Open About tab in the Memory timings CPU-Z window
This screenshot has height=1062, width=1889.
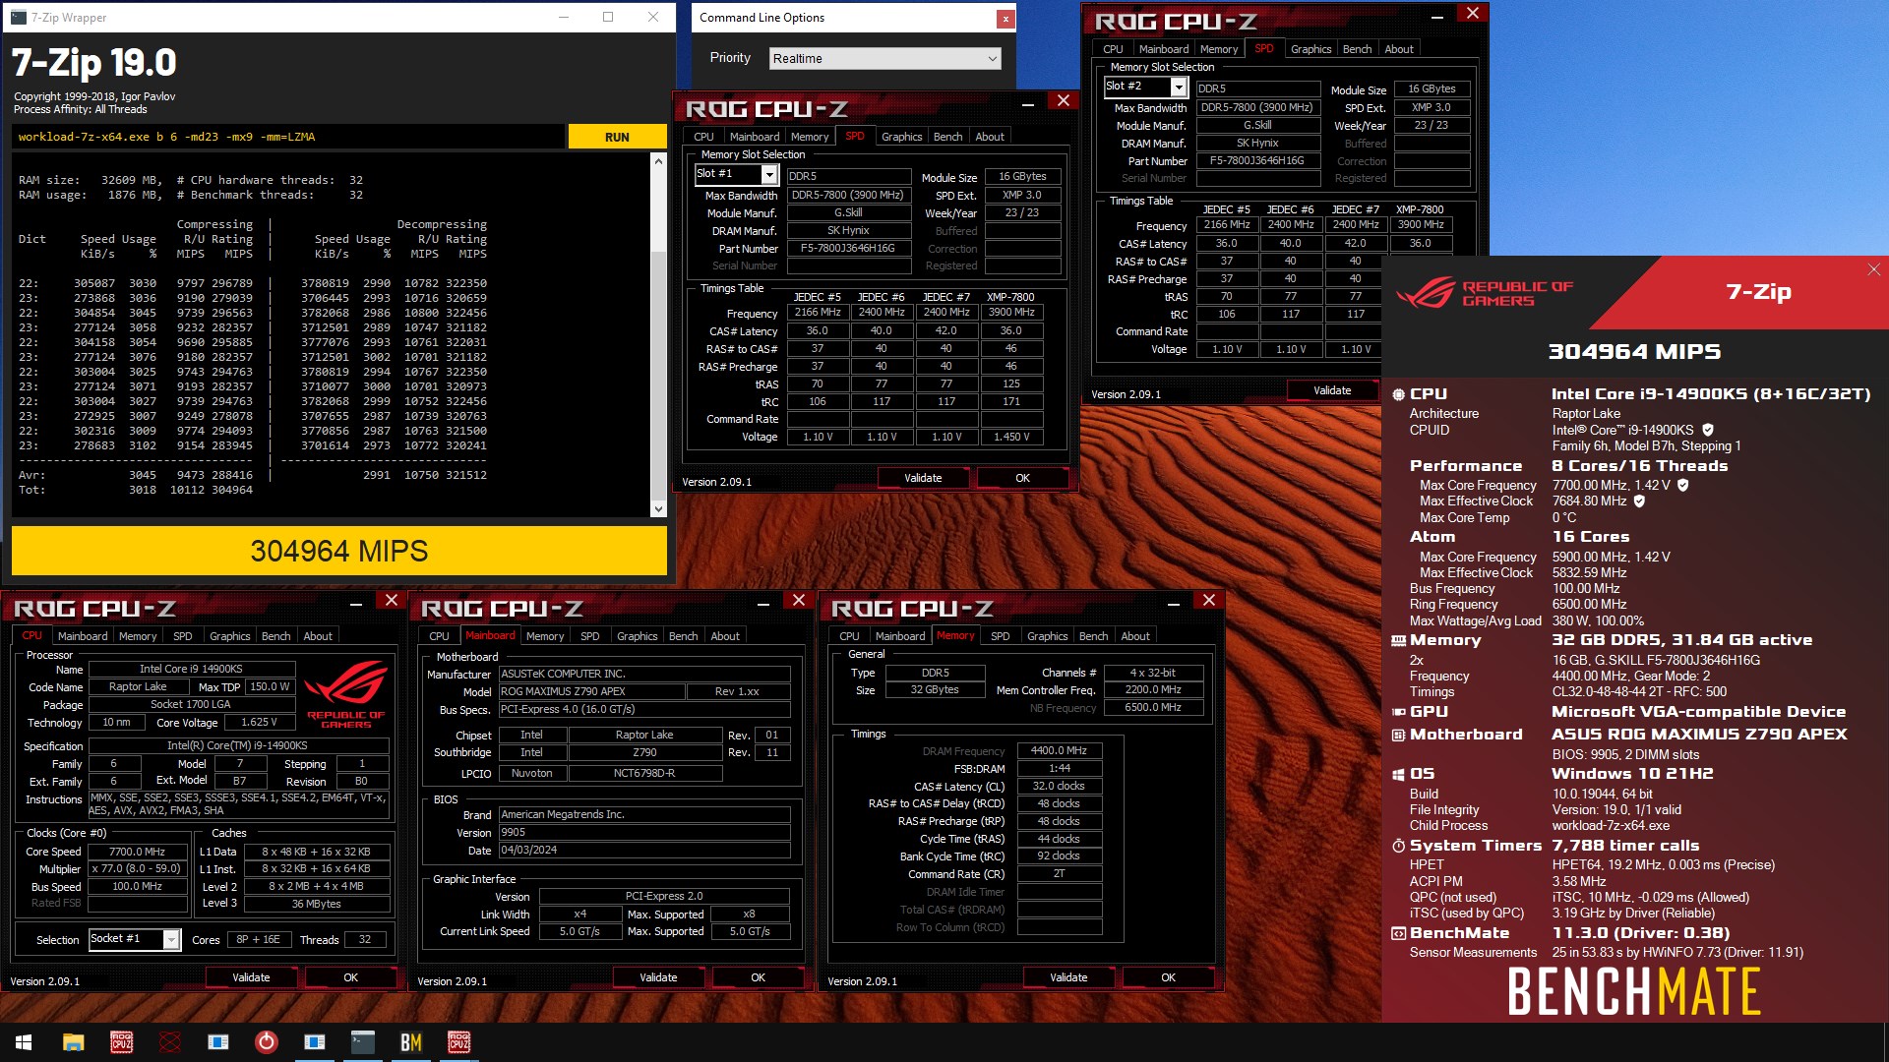click(x=1134, y=636)
